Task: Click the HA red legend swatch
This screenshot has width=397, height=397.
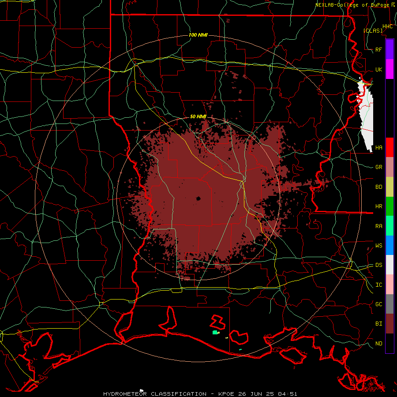Action: coord(390,147)
